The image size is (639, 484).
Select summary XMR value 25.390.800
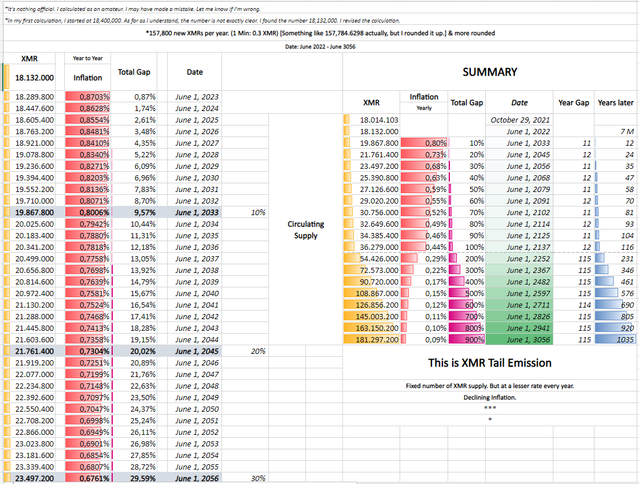371,178
